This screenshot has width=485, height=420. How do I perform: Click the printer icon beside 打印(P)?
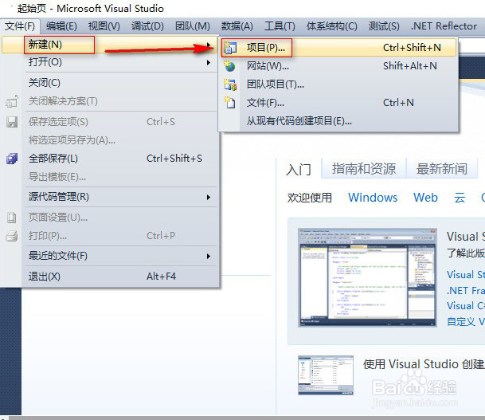click(x=12, y=236)
